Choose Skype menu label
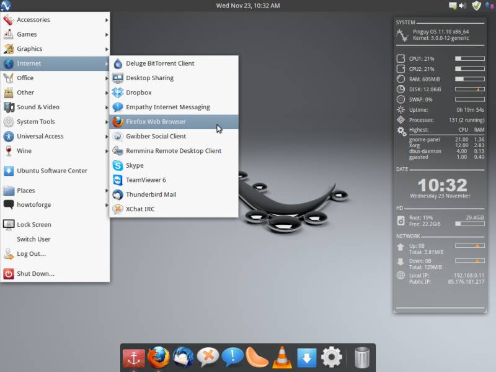This screenshot has width=496, height=372. [x=135, y=165]
